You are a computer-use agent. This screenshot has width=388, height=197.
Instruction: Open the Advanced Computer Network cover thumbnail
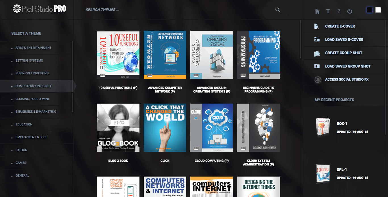coord(165,55)
